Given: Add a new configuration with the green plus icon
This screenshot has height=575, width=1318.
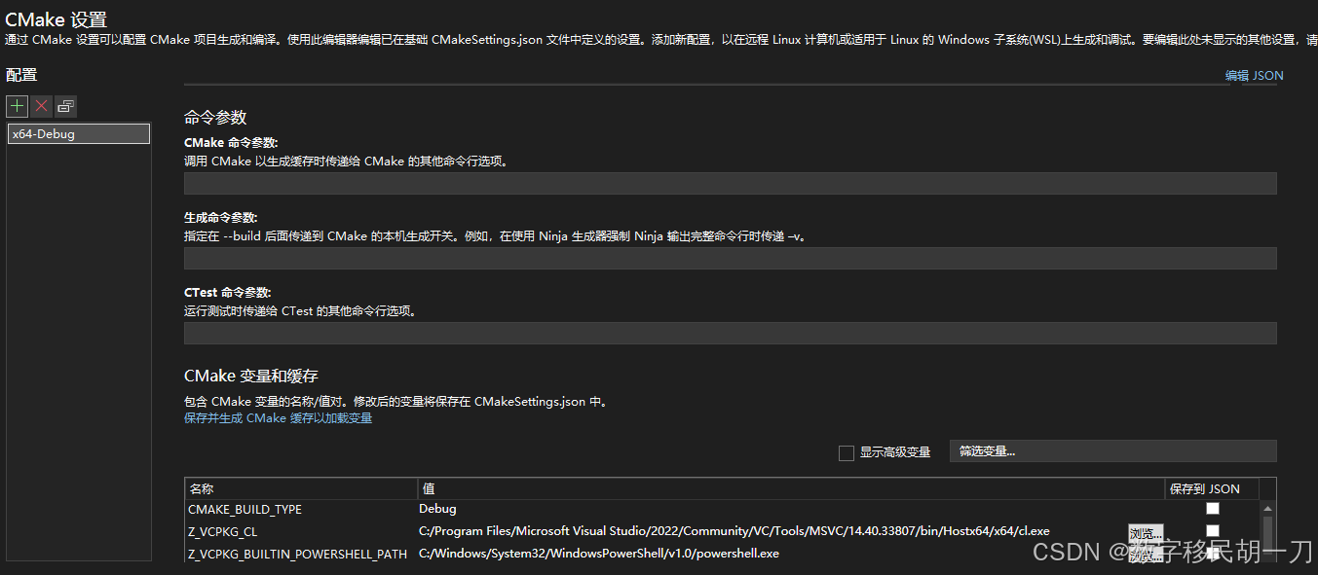Looking at the screenshot, I should 17,106.
